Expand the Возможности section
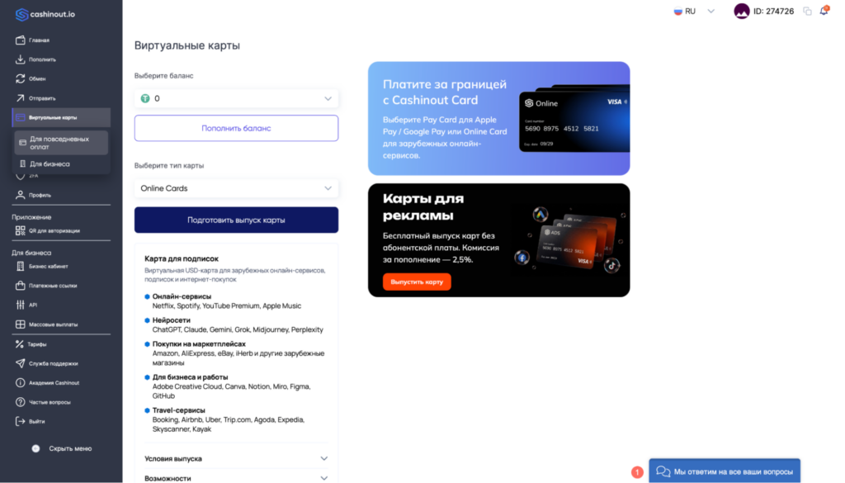The height and width of the screenshot is (483, 845). (x=236, y=477)
